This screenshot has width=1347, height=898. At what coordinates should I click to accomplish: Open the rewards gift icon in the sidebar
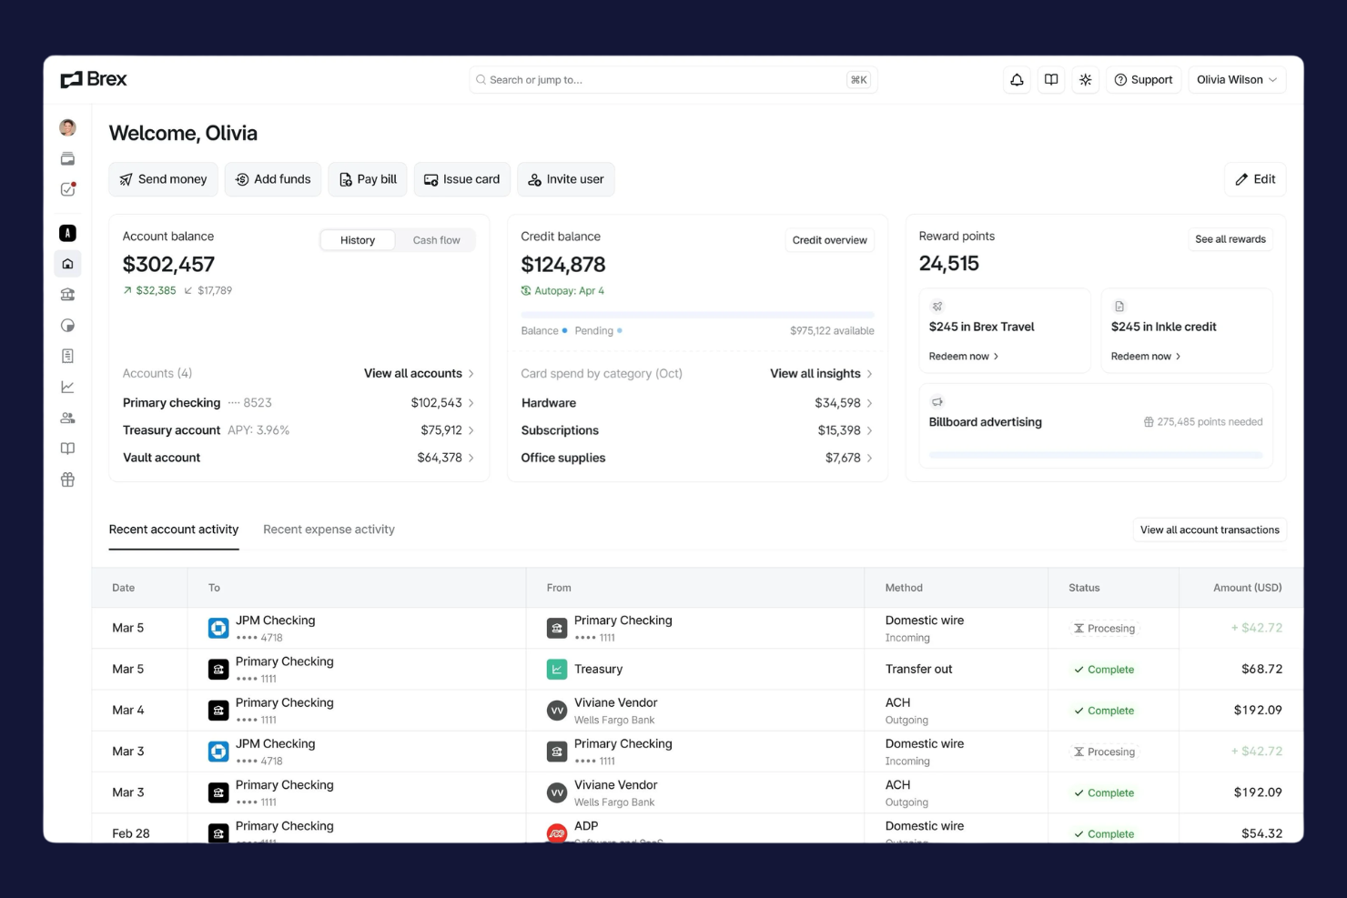pos(67,479)
